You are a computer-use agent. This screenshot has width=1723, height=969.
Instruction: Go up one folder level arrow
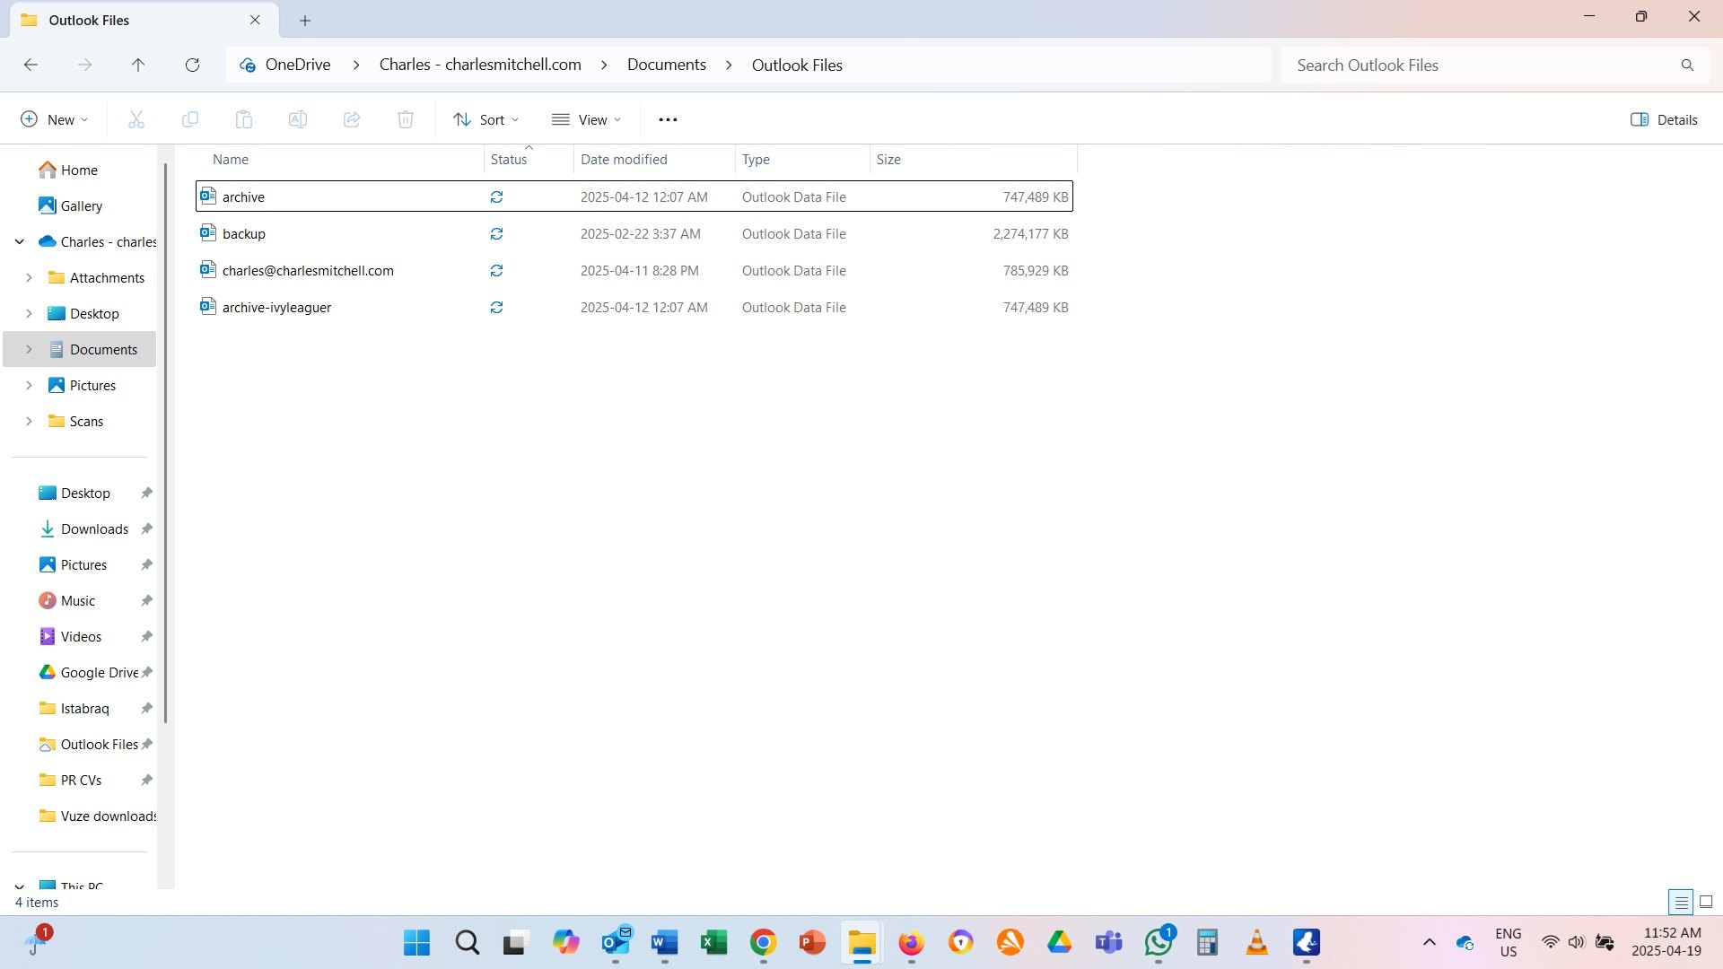point(138,65)
